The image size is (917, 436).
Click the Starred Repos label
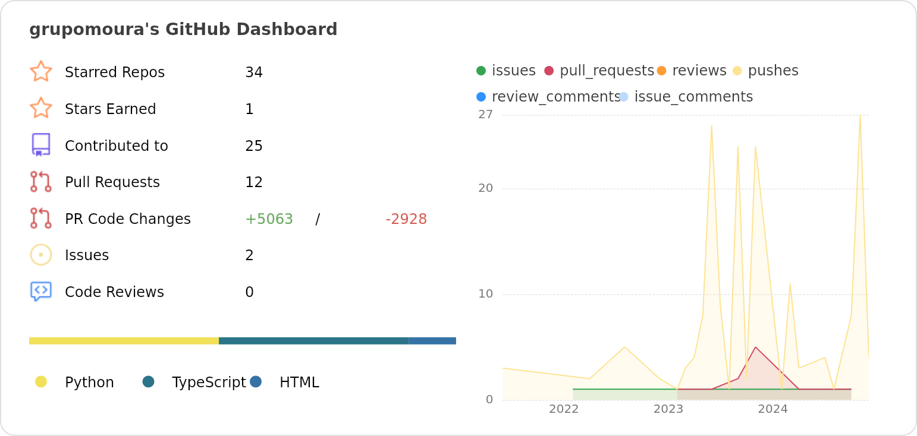click(x=115, y=72)
